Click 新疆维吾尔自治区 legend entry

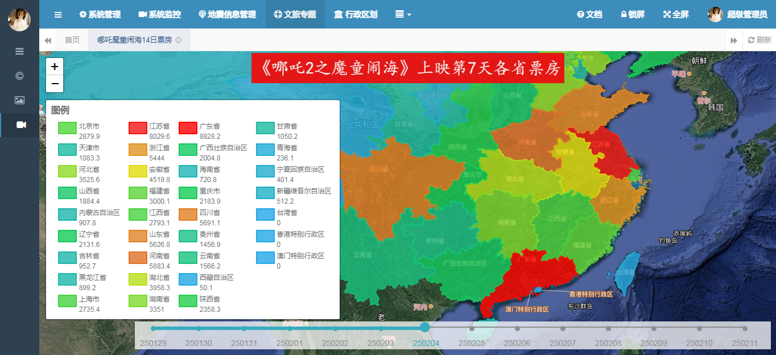coord(294,196)
